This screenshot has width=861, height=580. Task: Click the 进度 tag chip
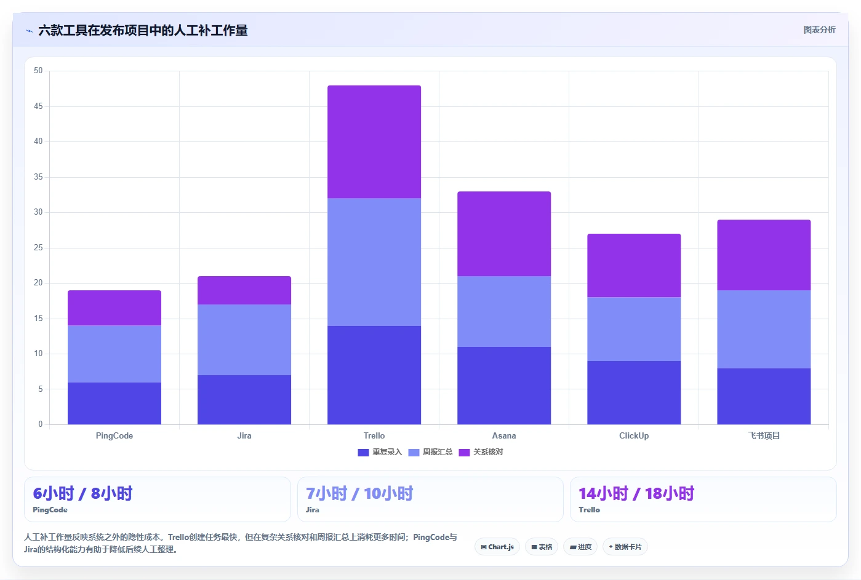coord(580,547)
